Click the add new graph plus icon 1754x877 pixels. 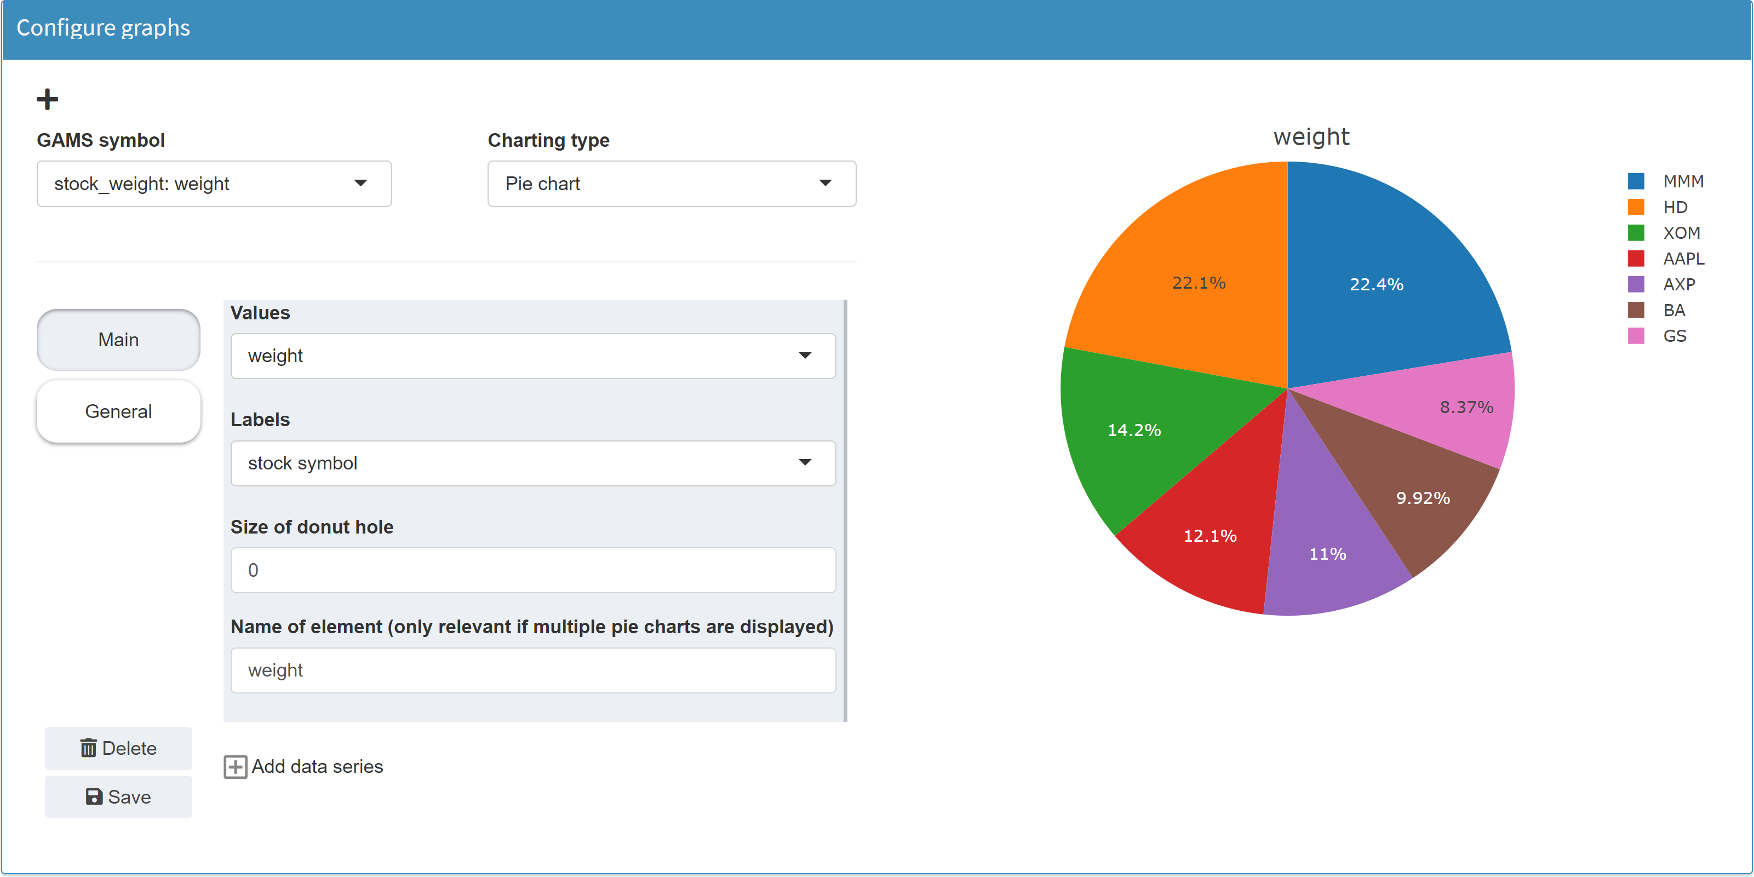(47, 100)
